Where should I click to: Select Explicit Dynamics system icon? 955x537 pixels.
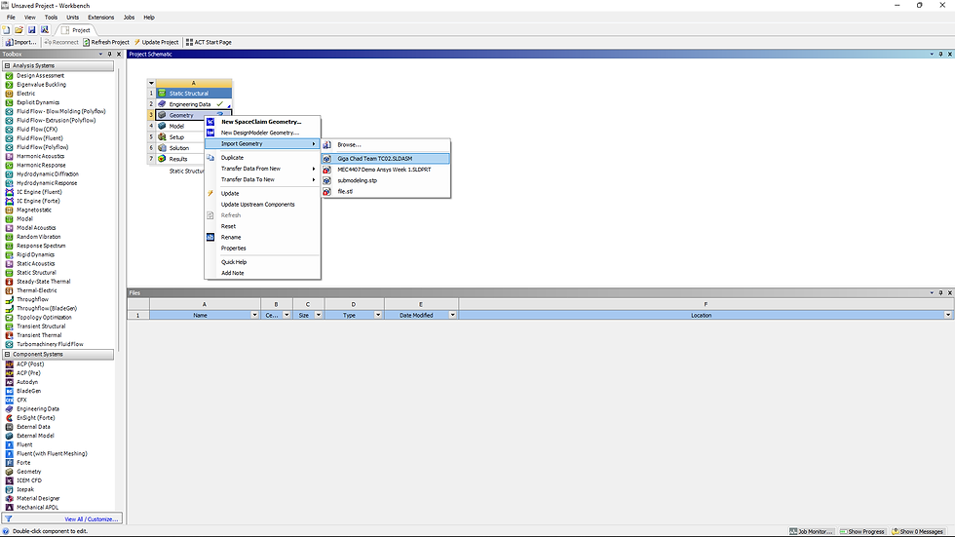point(9,102)
